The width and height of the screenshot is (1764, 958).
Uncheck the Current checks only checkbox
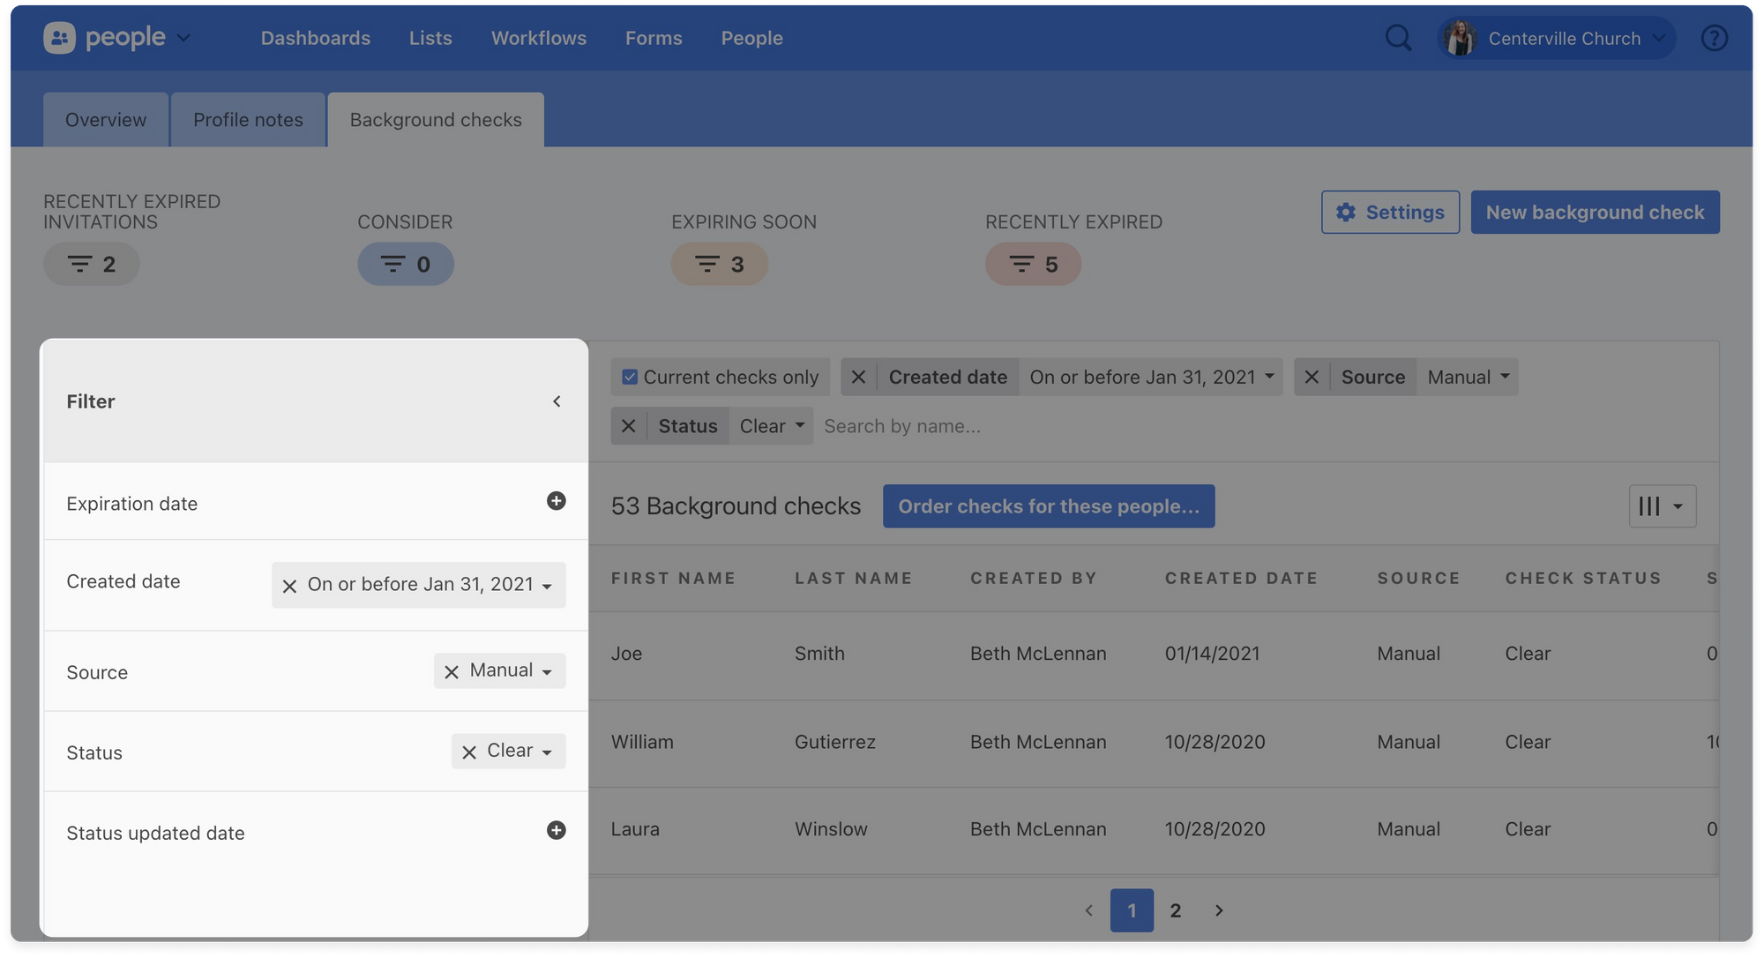[x=630, y=377]
